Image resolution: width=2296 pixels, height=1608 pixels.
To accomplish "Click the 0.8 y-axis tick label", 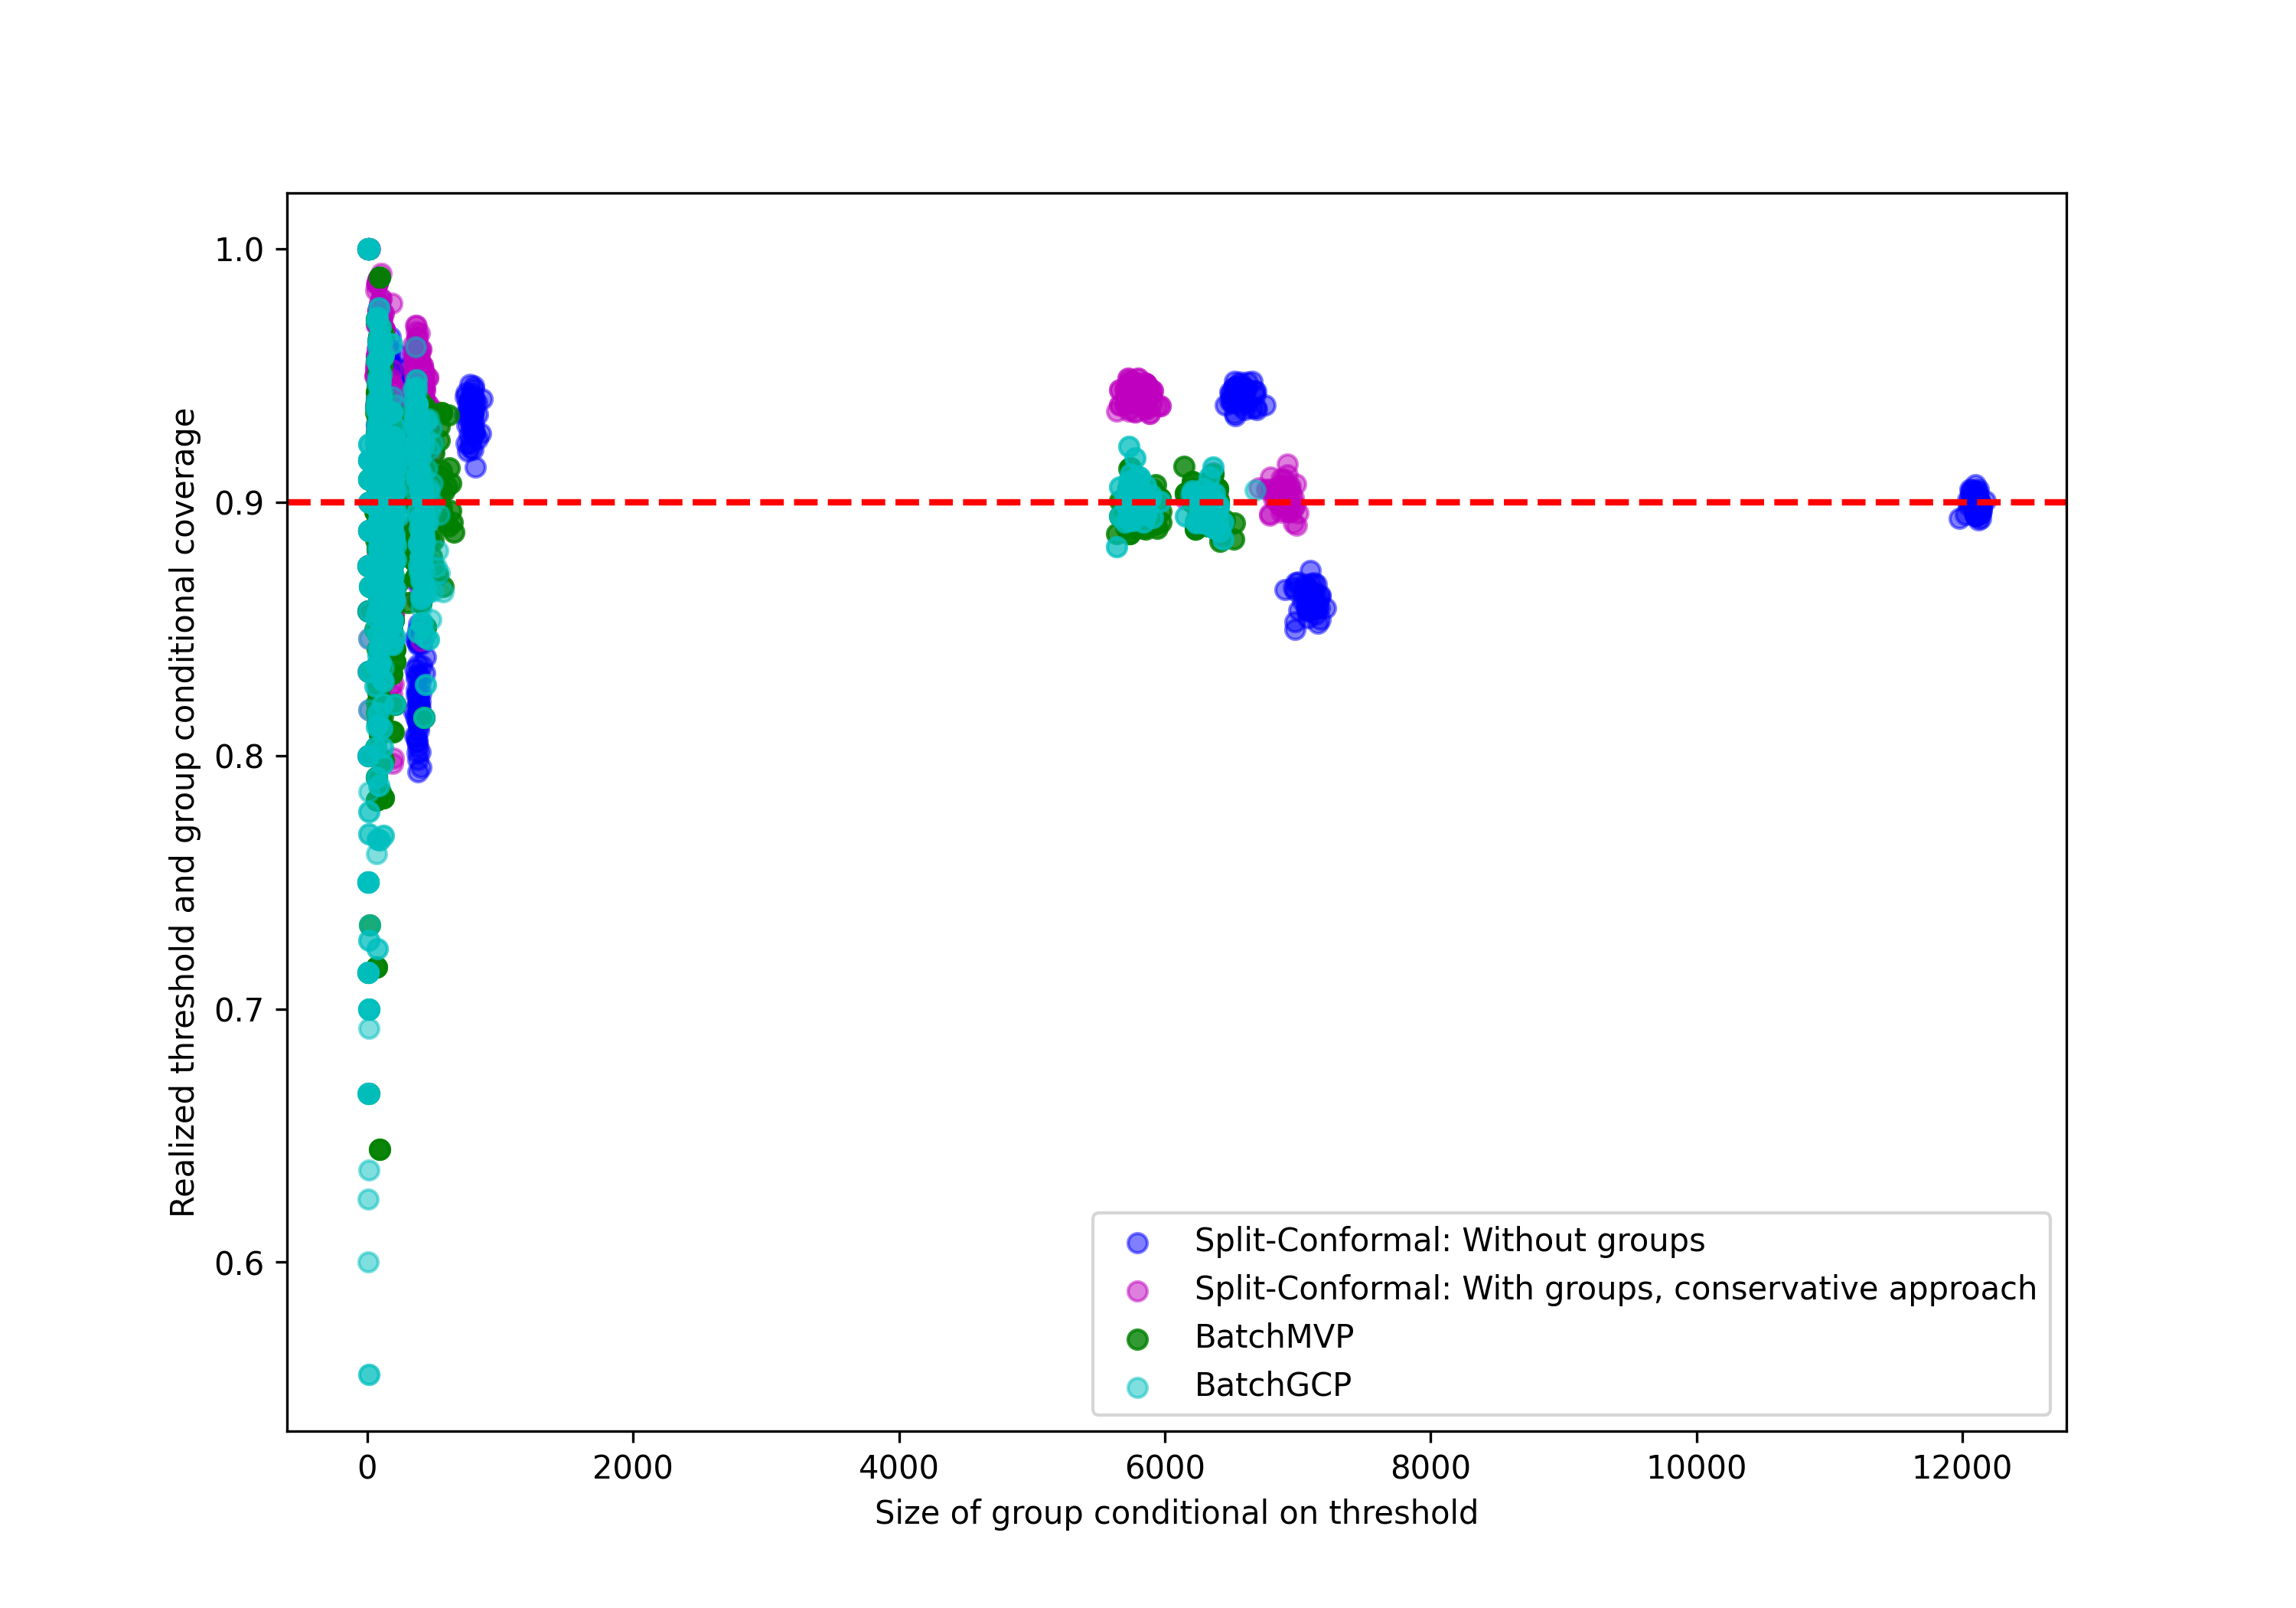I will (x=239, y=757).
